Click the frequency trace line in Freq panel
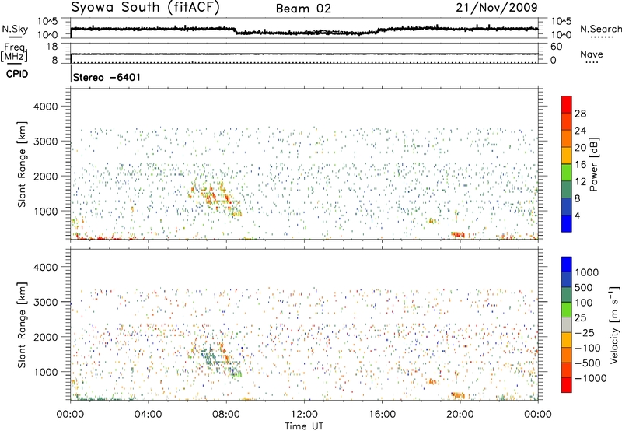 [304, 54]
